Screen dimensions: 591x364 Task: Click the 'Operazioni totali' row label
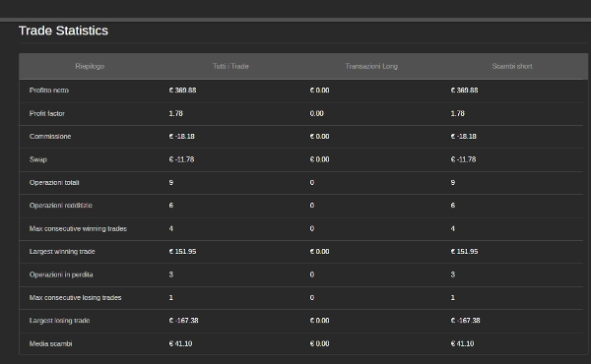click(x=54, y=183)
